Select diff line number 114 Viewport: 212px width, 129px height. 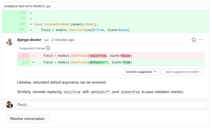[22, 13]
